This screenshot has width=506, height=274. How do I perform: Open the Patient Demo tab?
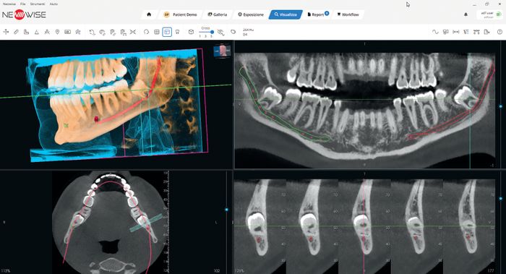click(x=181, y=14)
